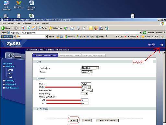Click the Найти search button
The height and width of the screenshot is (125, 166).
coord(51,37)
